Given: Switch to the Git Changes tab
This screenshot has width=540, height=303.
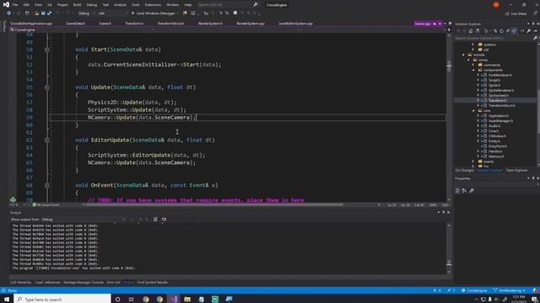Looking at the screenshot, I should (x=464, y=170).
